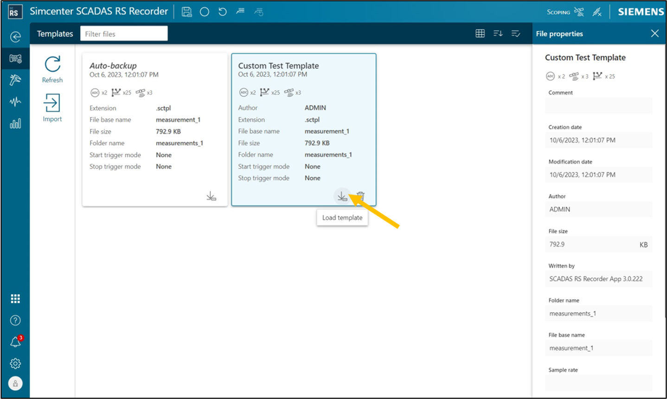Image resolution: width=667 pixels, height=399 pixels.
Task: Open the help question mark icon
Action: tap(15, 320)
